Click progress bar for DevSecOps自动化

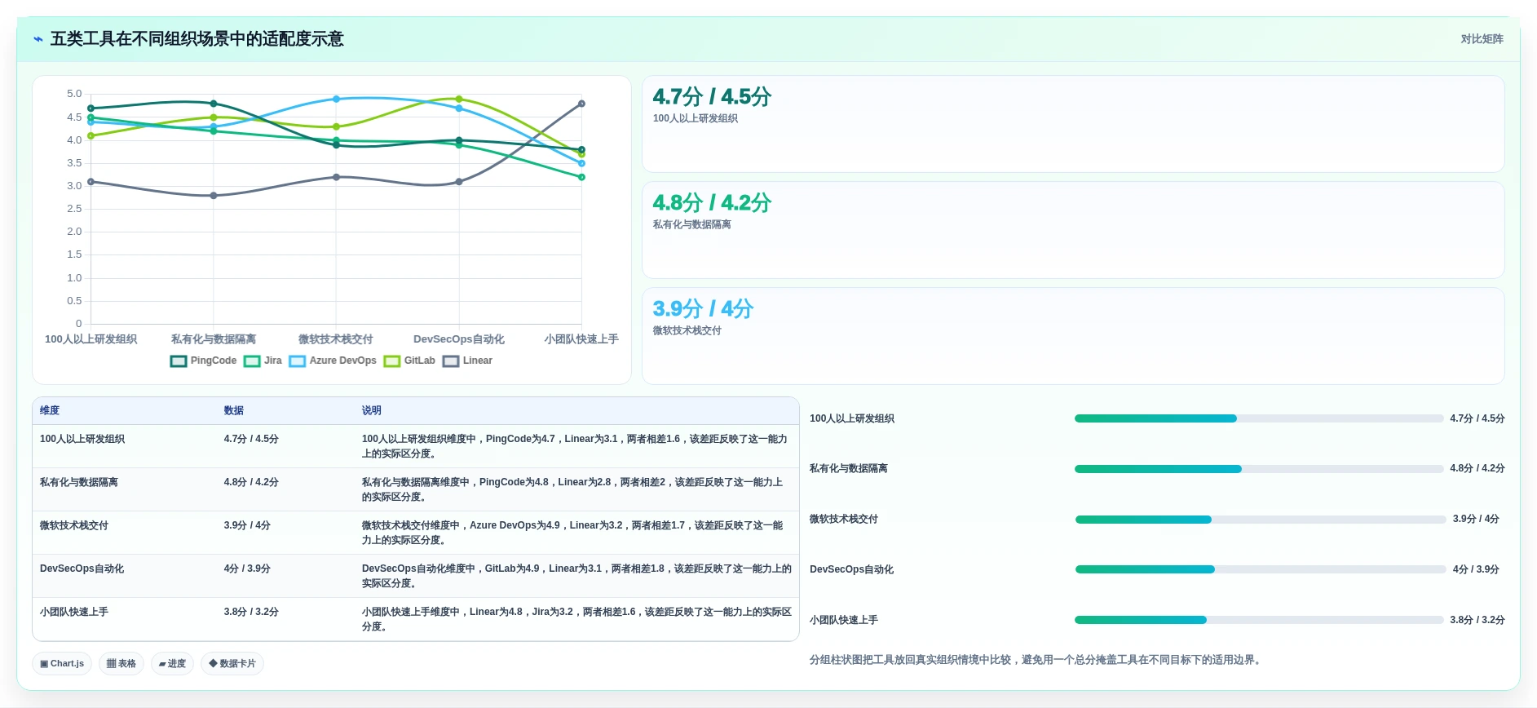coord(1261,569)
